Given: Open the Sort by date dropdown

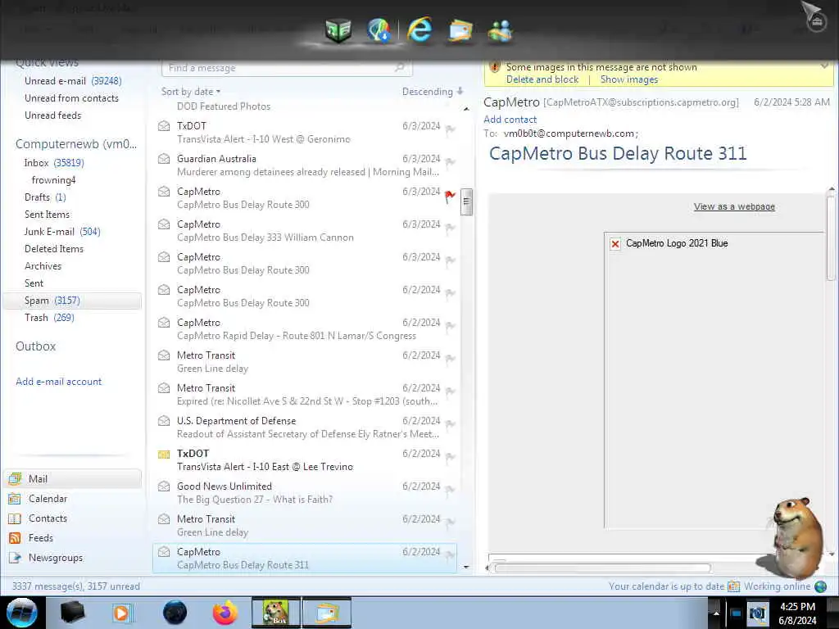Looking at the screenshot, I should (190, 92).
